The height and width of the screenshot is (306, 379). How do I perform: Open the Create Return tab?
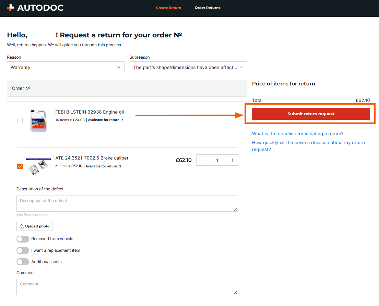coord(168,8)
